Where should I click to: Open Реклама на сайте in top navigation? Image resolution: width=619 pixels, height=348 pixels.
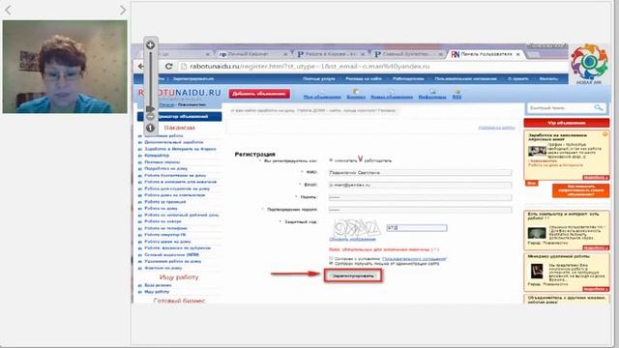(364, 79)
